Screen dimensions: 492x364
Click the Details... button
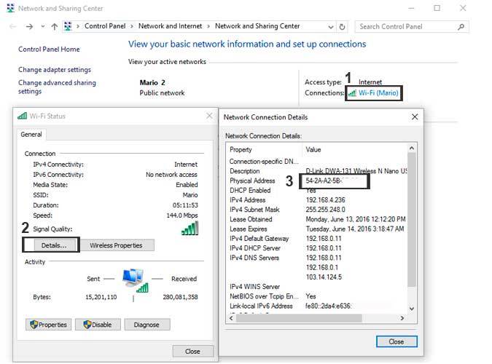point(54,245)
